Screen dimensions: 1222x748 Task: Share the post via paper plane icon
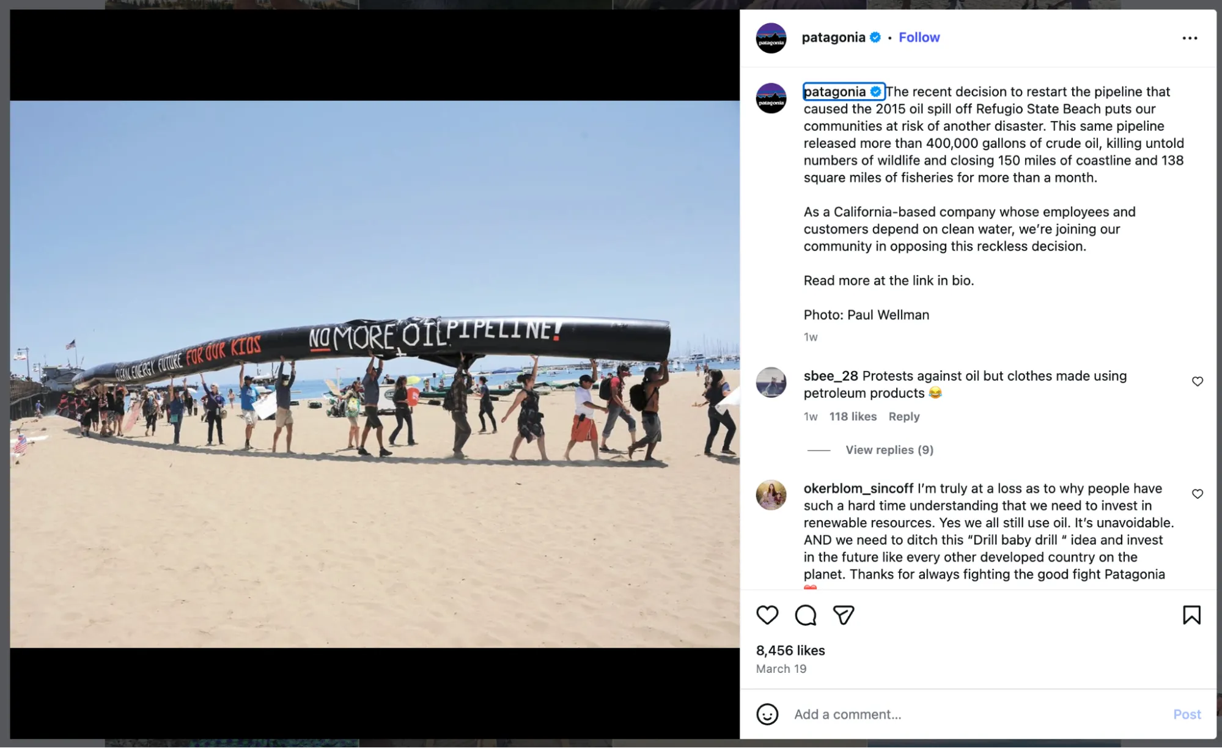[x=844, y=615]
